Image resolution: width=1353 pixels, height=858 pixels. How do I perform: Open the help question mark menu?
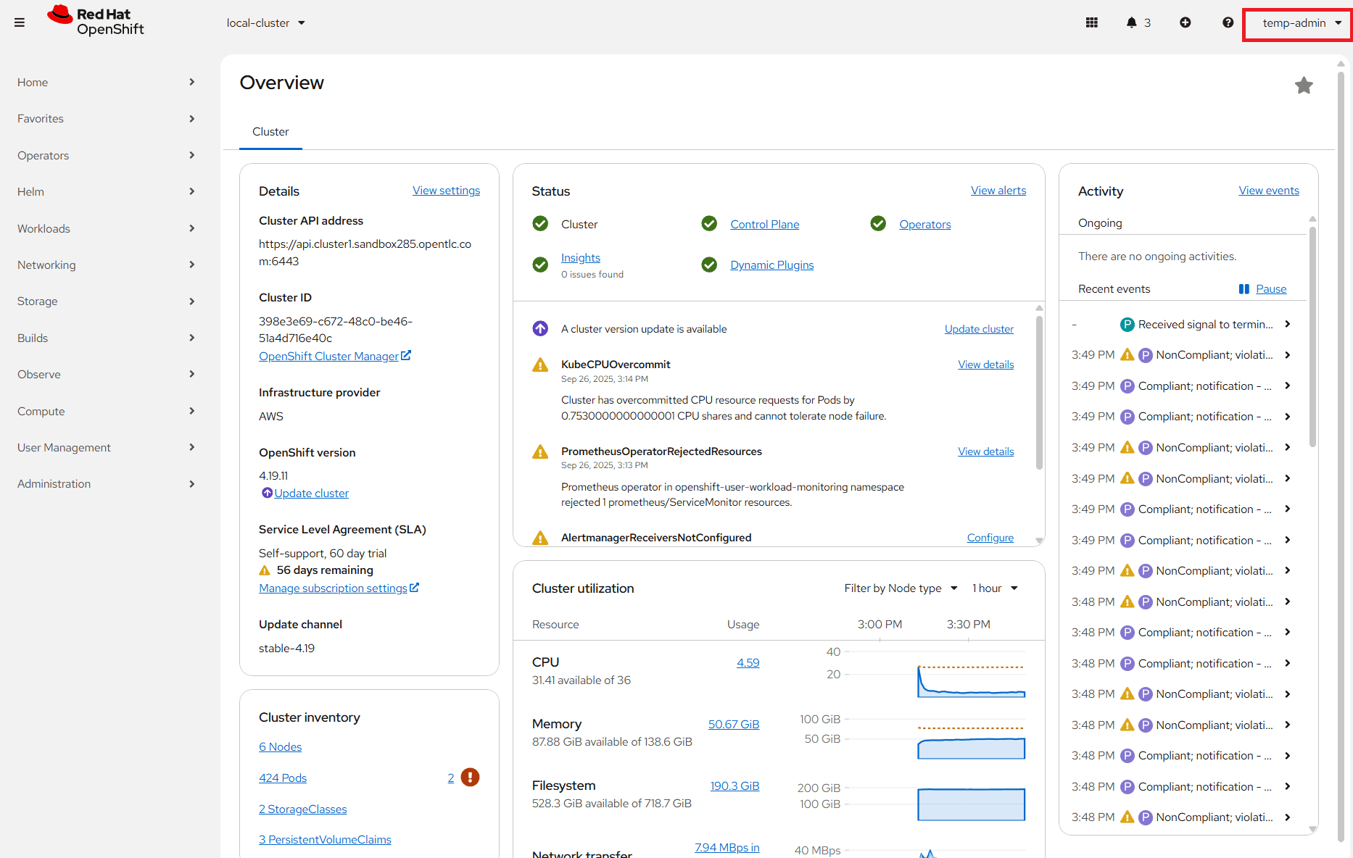(x=1228, y=22)
